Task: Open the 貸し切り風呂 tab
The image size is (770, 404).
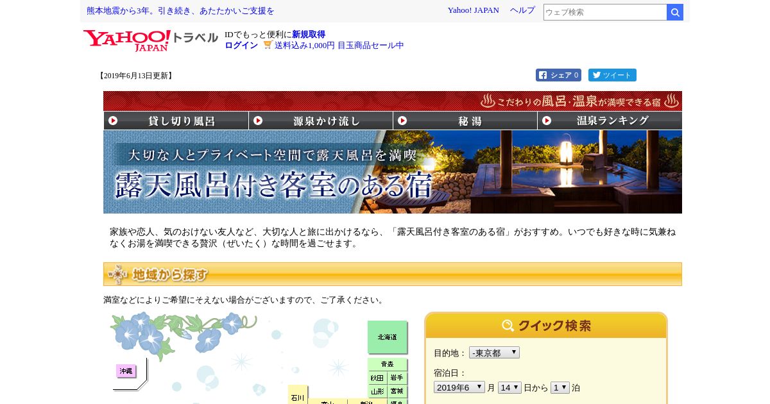Action: (x=176, y=121)
